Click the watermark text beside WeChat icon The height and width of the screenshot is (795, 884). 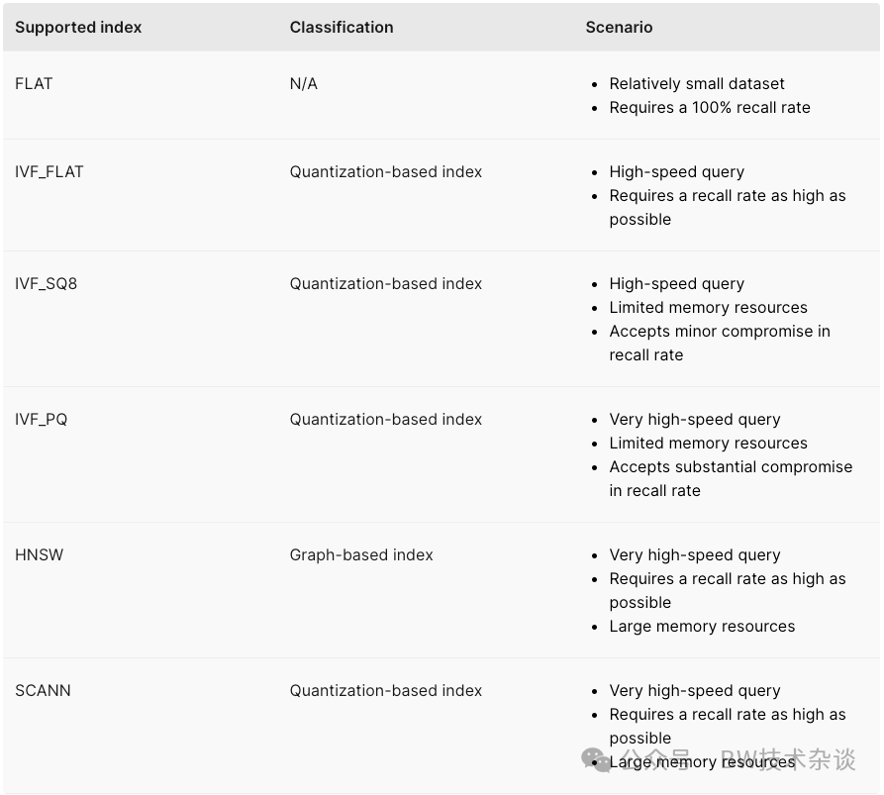(x=739, y=759)
